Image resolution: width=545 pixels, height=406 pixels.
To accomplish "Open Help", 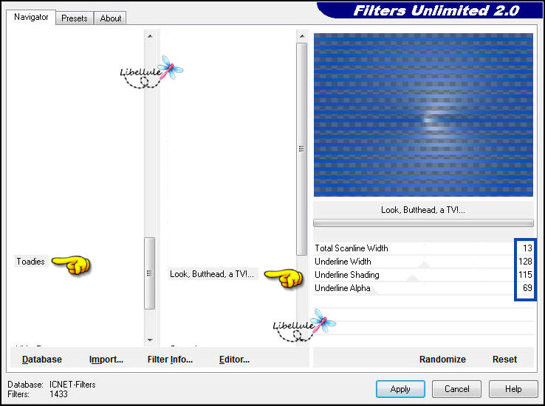I will tap(513, 389).
